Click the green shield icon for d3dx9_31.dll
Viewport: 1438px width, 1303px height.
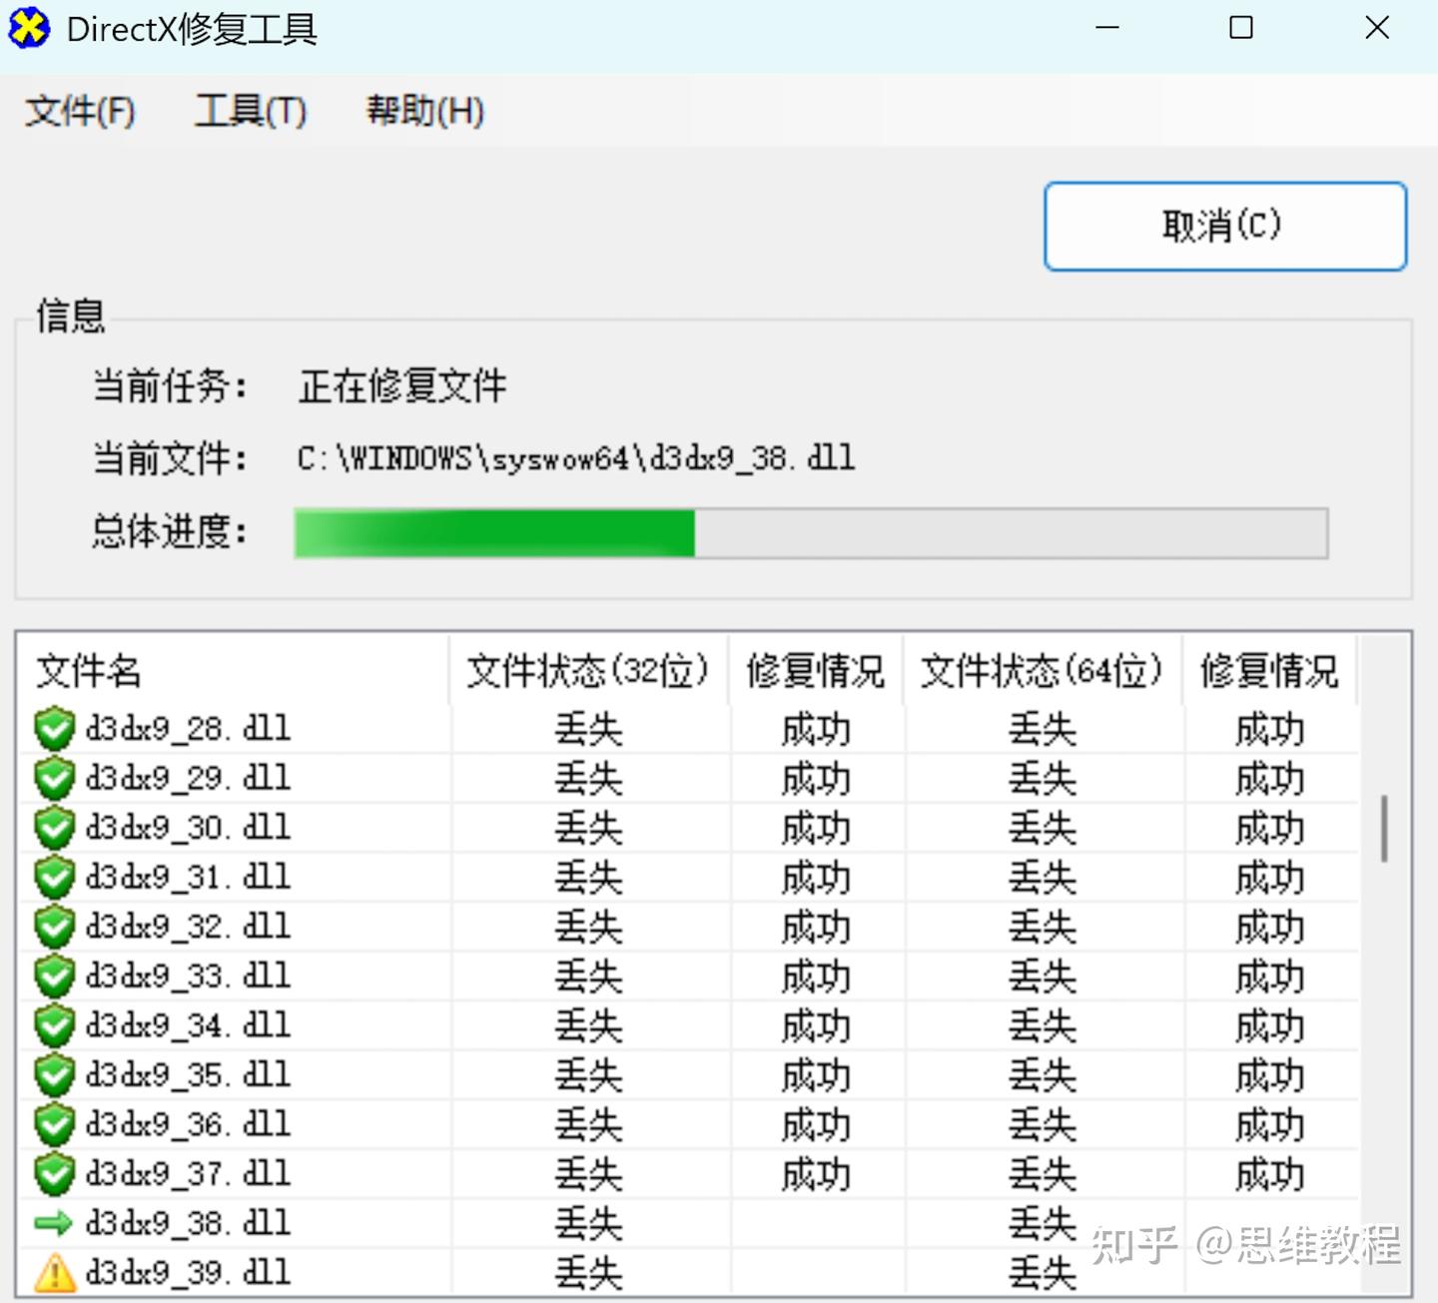pyautogui.click(x=54, y=878)
